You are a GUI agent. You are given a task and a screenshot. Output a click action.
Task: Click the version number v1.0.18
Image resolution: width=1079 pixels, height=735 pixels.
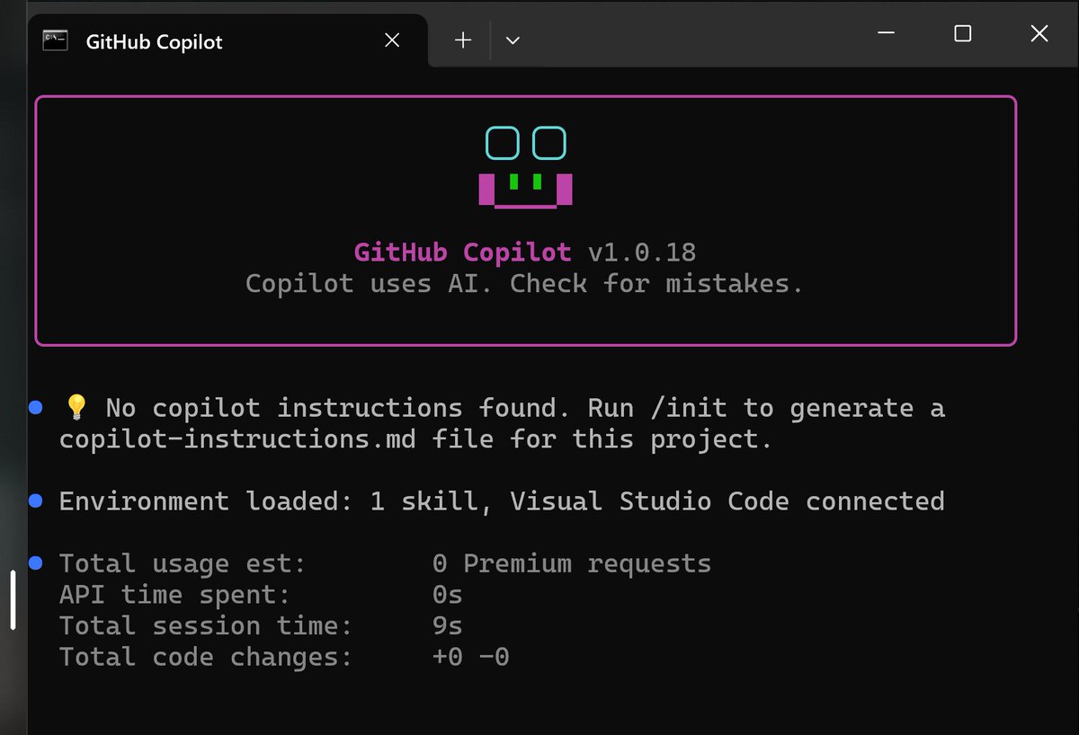click(642, 252)
